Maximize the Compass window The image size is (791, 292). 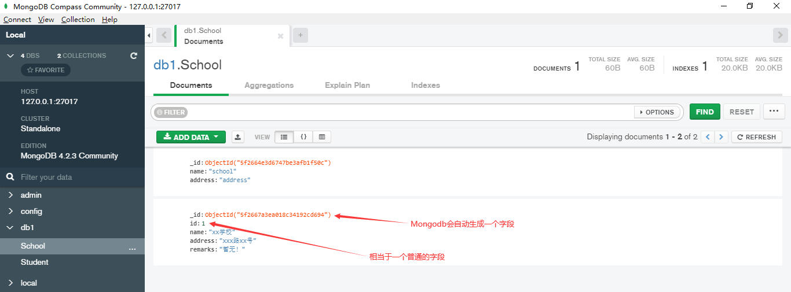(750, 6)
